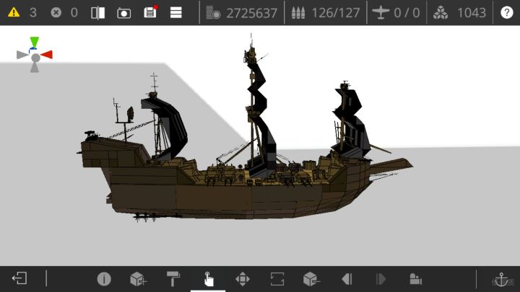
Task: Click the error count X icon
Action: tap(56, 12)
